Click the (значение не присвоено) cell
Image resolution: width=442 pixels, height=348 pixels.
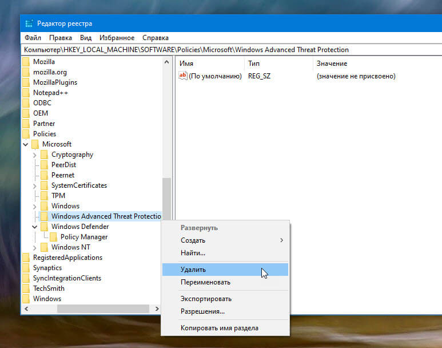pos(356,76)
